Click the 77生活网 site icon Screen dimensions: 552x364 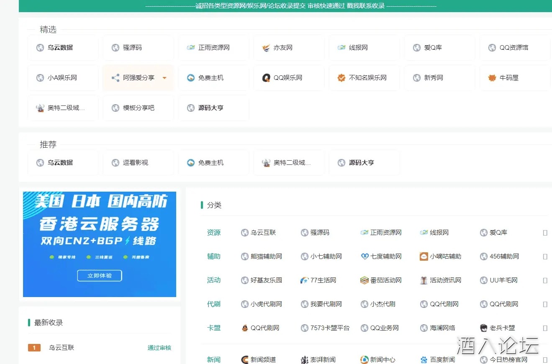(x=305, y=280)
